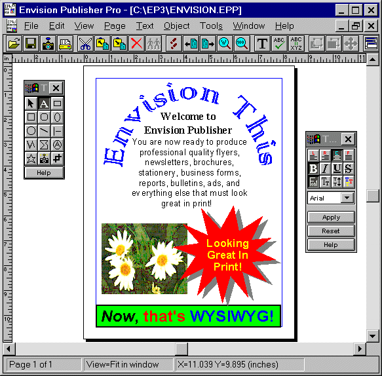
Task: Toggle right text alignment (R)
Action: (x=325, y=155)
